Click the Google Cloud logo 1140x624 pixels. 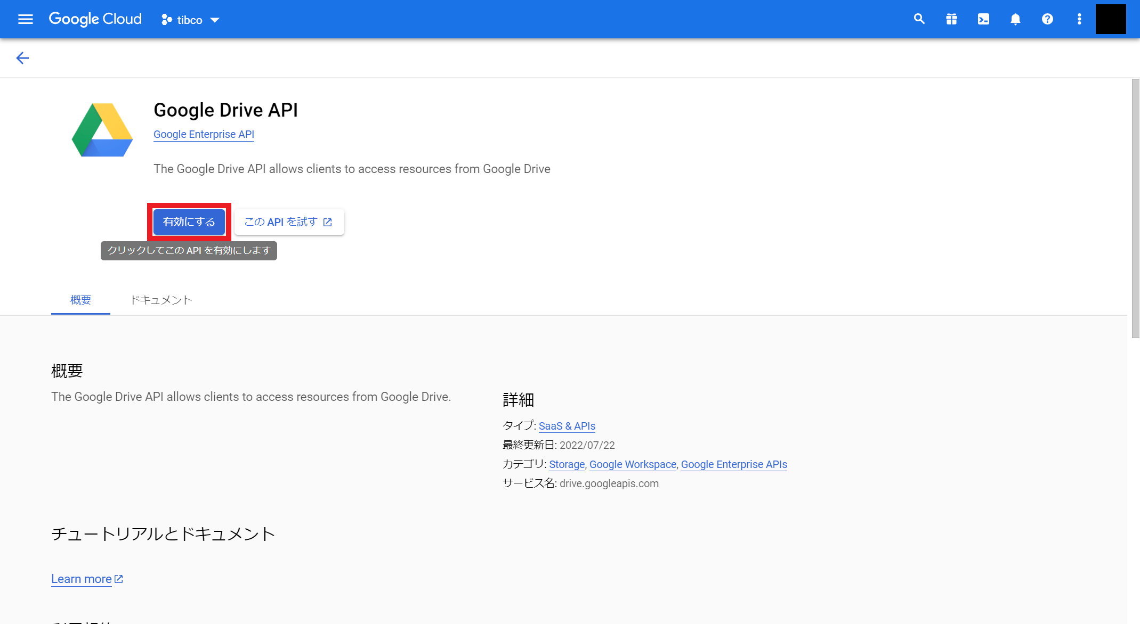[x=95, y=20]
